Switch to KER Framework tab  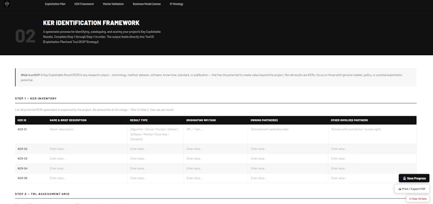click(84, 4)
